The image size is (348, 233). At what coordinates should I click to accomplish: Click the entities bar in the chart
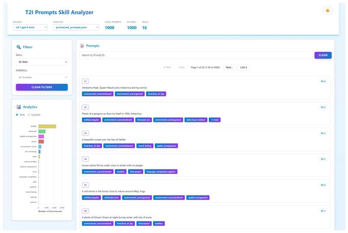(x=47, y=126)
